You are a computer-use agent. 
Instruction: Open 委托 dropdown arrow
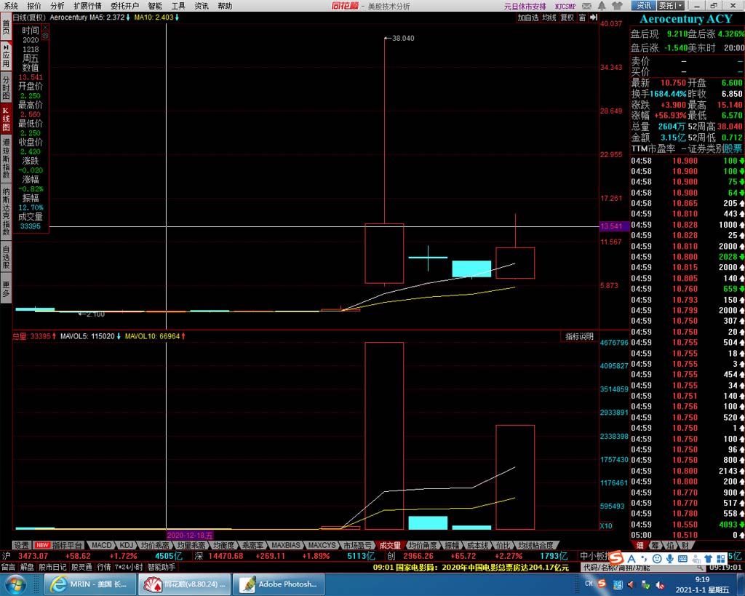(x=680, y=6)
